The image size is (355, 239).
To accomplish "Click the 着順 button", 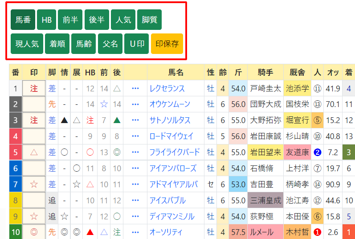I will tap(57, 44).
